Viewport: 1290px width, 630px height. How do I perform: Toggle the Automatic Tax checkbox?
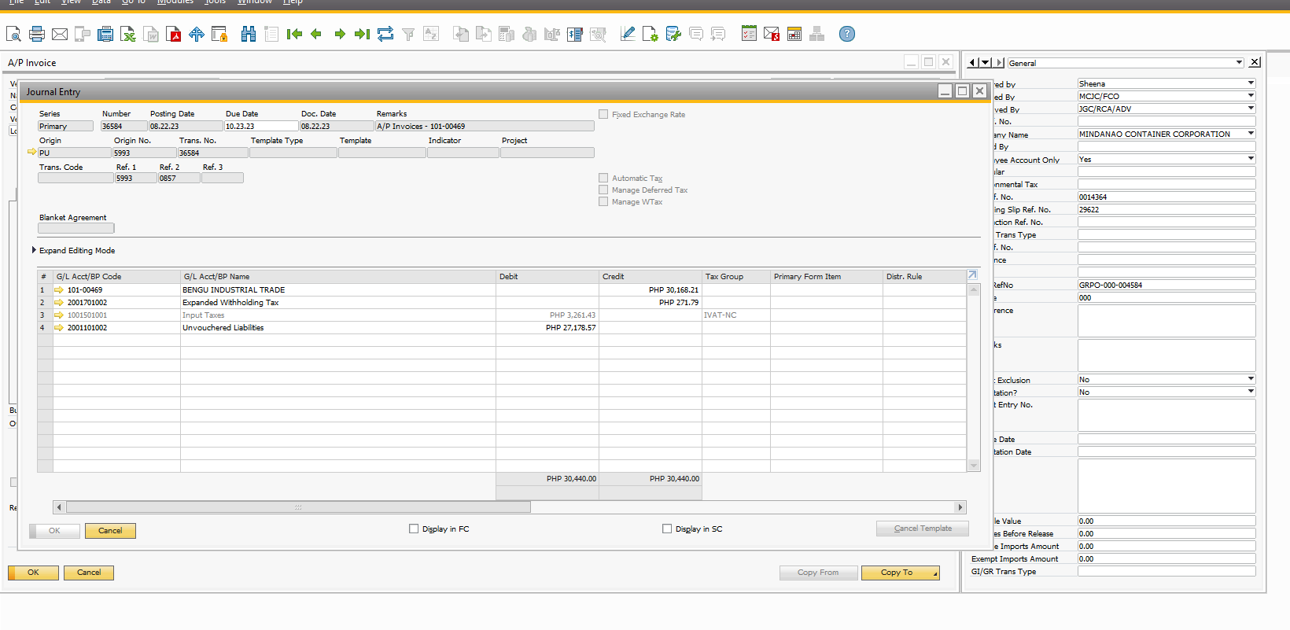point(603,179)
